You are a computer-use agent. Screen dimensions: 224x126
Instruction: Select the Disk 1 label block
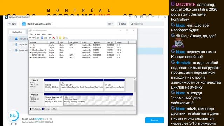click(36, 99)
